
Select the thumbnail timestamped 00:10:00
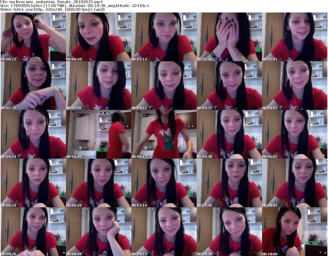pos(295,232)
